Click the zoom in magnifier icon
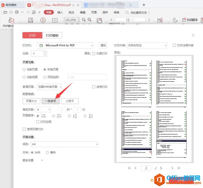 pos(90,20)
